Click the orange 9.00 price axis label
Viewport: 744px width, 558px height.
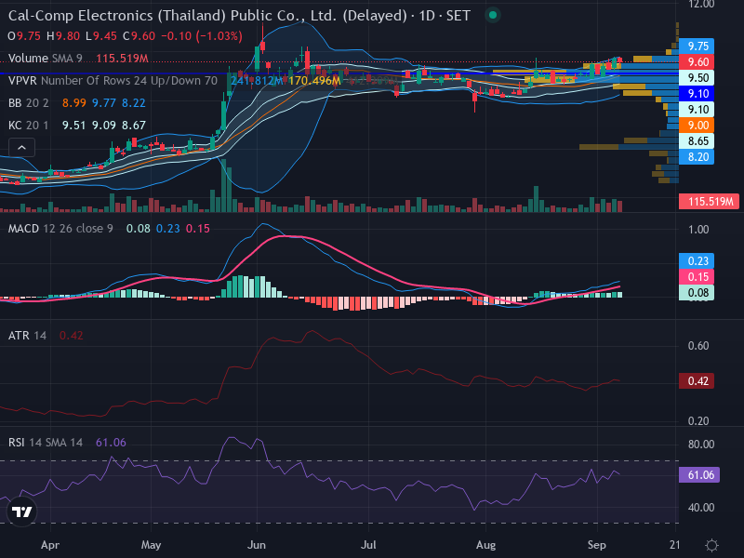pos(697,126)
